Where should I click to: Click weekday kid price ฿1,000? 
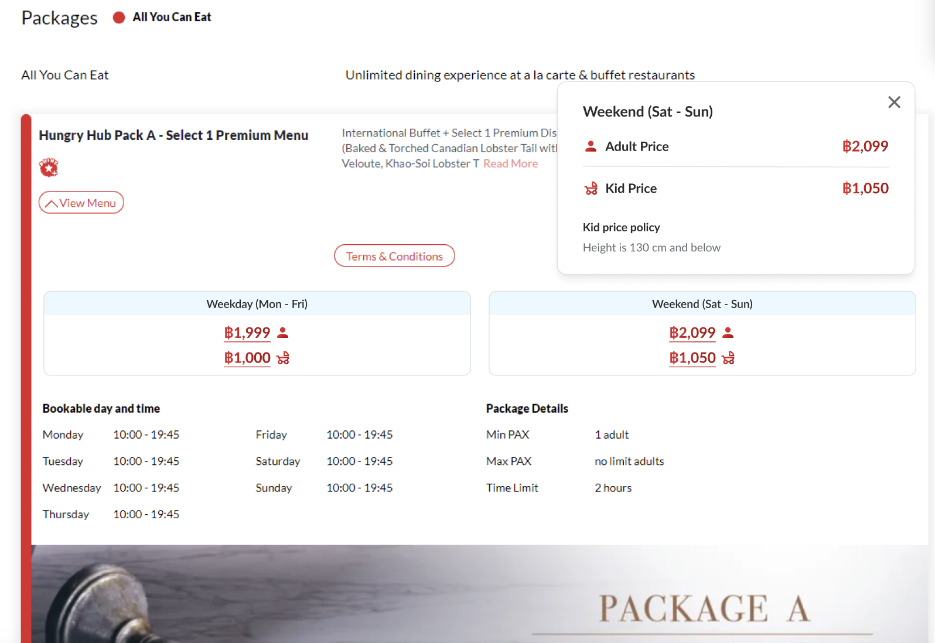click(247, 358)
